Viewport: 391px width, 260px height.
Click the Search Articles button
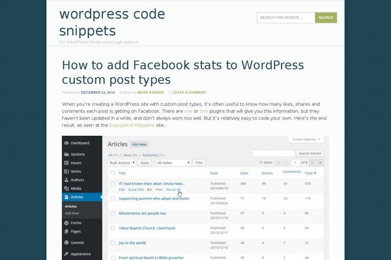(310, 153)
